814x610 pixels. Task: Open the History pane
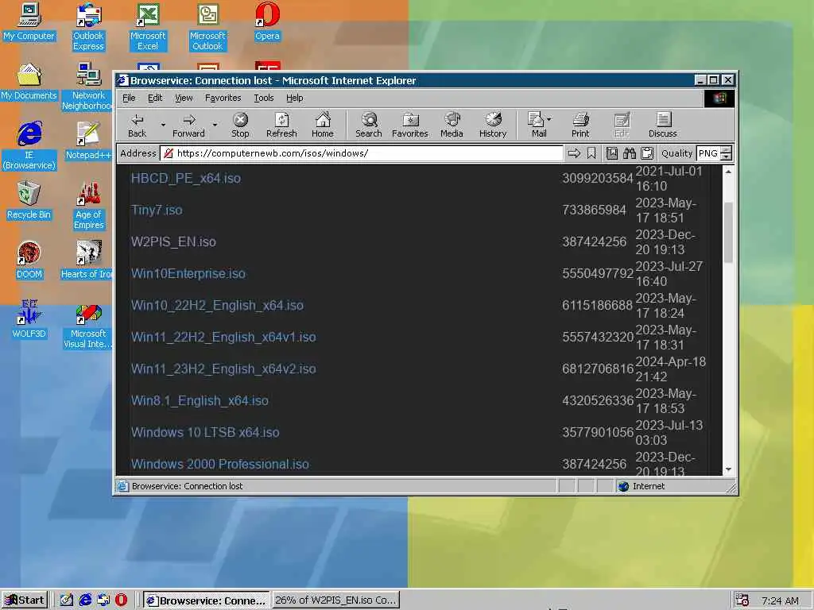(493, 125)
